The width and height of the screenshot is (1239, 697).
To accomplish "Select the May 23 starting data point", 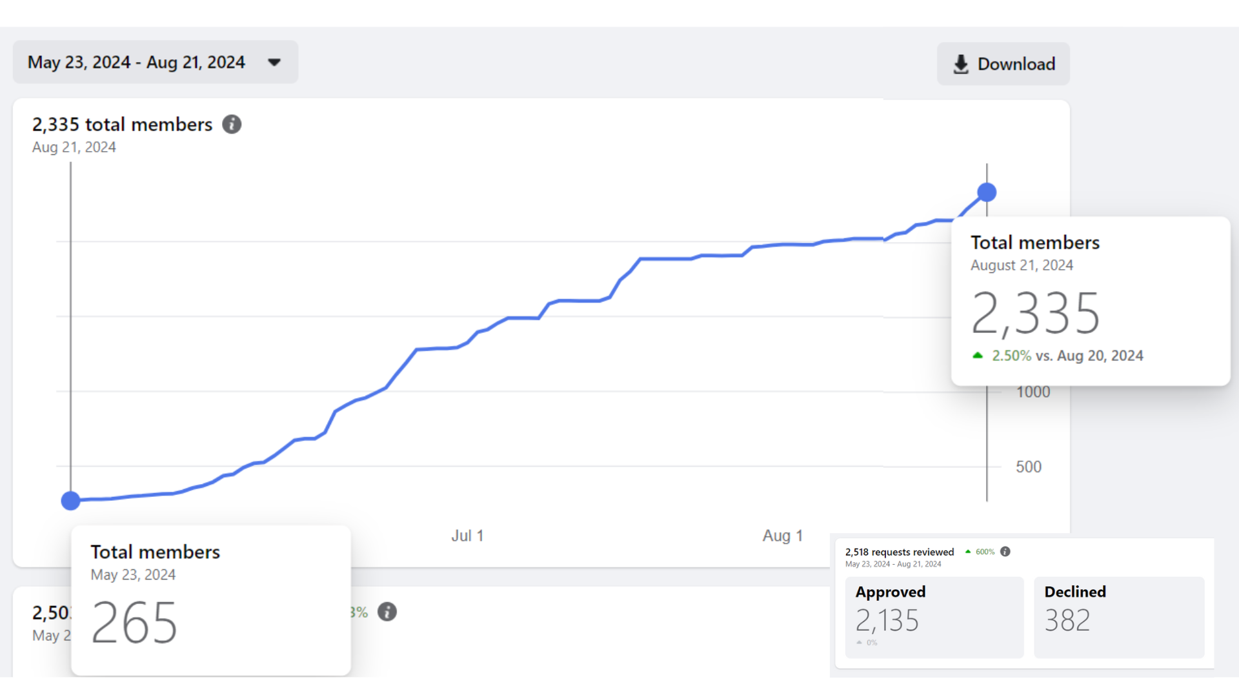I will tap(70, 501).
